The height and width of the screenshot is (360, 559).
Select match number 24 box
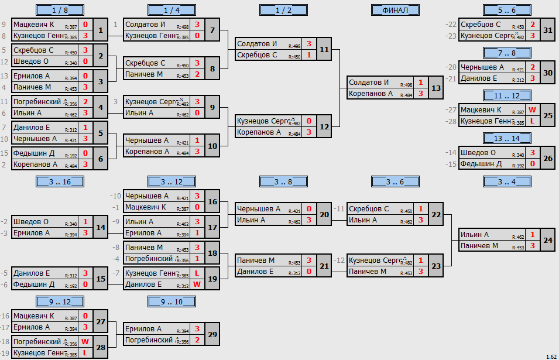(x=548, y=240)
